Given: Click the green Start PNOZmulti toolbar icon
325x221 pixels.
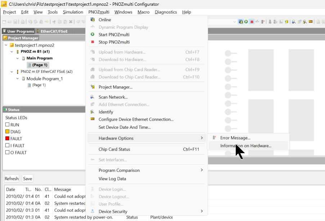Looking at the screenshot, I should tap(246, 22).
